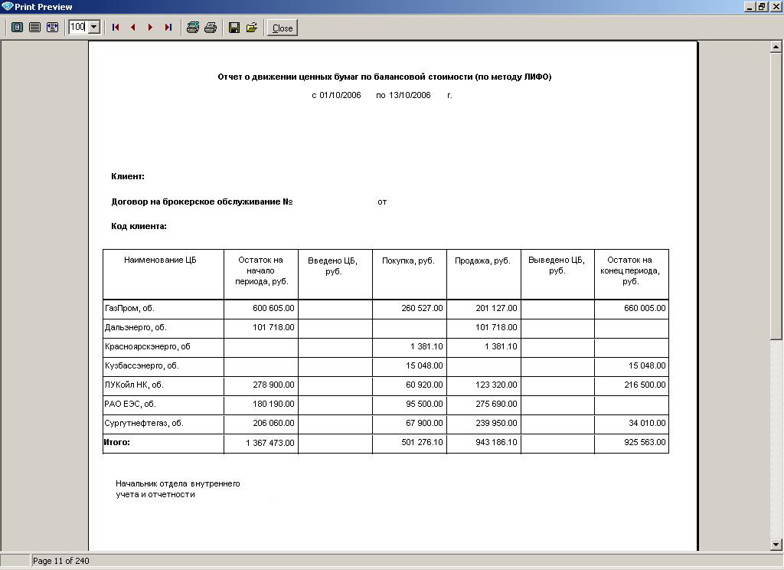Select the whole page zoom icon
Viewport: 784px width, 570px height.
17,27
